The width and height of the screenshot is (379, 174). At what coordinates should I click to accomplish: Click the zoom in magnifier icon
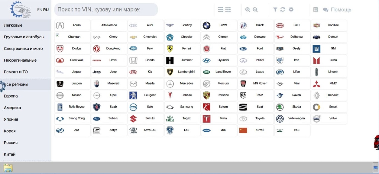pos(248,10)
